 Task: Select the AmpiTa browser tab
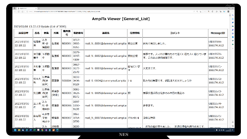[x=27, y=8]
